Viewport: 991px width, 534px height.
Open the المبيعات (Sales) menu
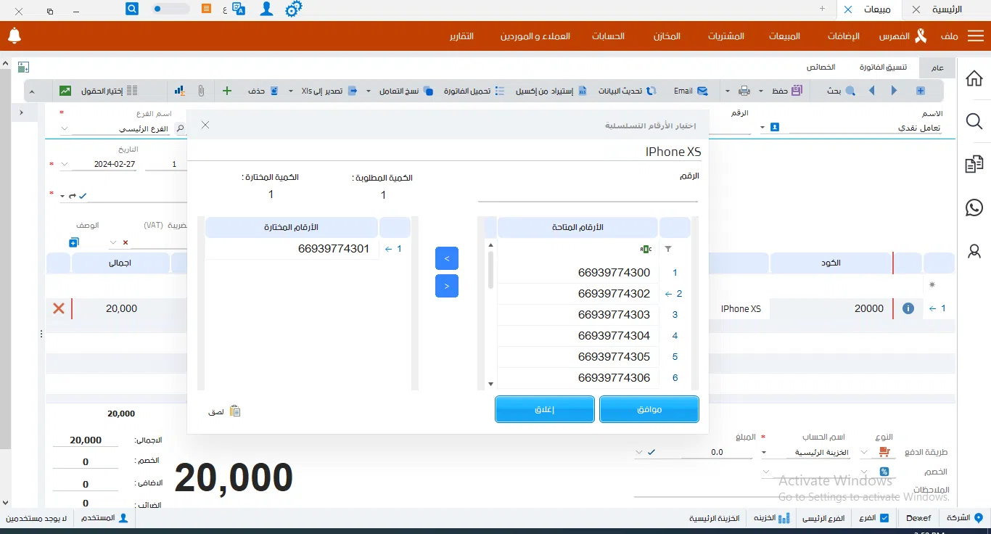[784, 36]
